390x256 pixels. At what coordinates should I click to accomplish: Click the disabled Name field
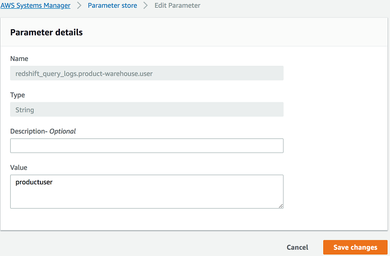(147, 73)
